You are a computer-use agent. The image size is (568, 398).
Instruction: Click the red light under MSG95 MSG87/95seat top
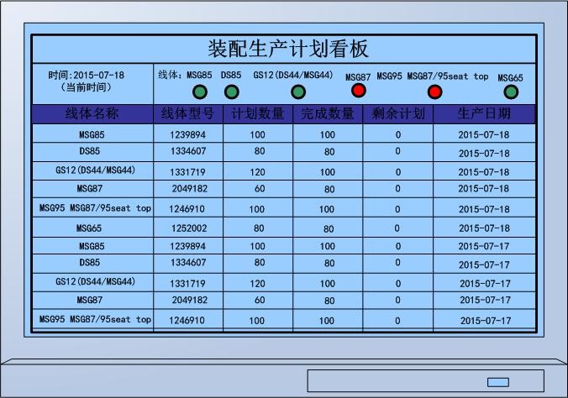434,92
